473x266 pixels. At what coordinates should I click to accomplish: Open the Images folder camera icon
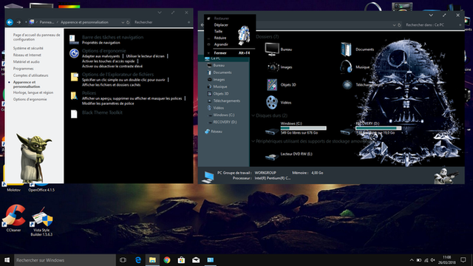coord(273,67)
